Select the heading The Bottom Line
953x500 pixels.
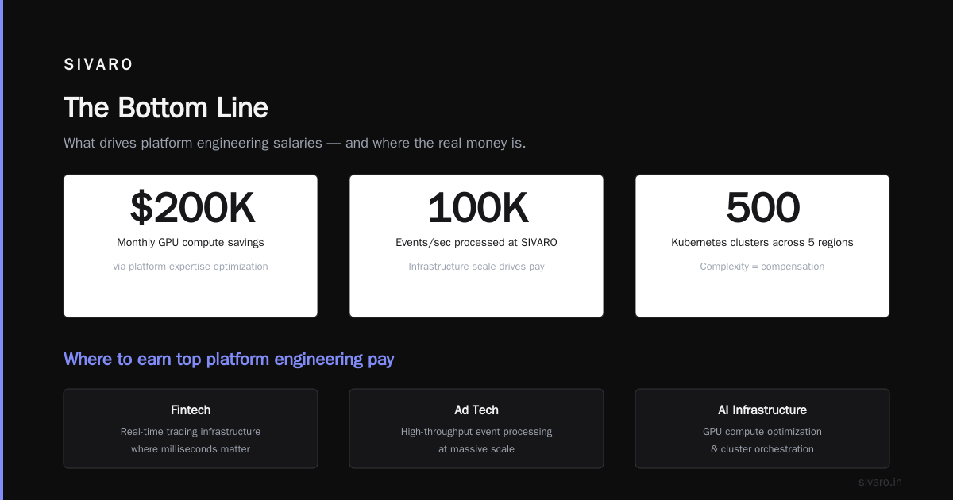tap(166, 108)
